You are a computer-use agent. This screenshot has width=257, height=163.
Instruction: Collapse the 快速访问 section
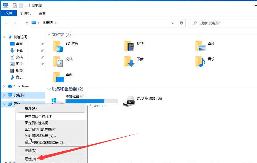[x=4, y=37]
